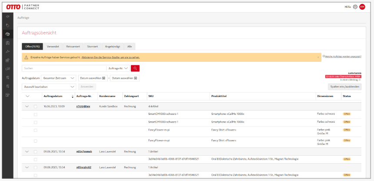The image size is (374, 181).
Task: Switch to the Versendet tab
Action: [x=53, y=47]
